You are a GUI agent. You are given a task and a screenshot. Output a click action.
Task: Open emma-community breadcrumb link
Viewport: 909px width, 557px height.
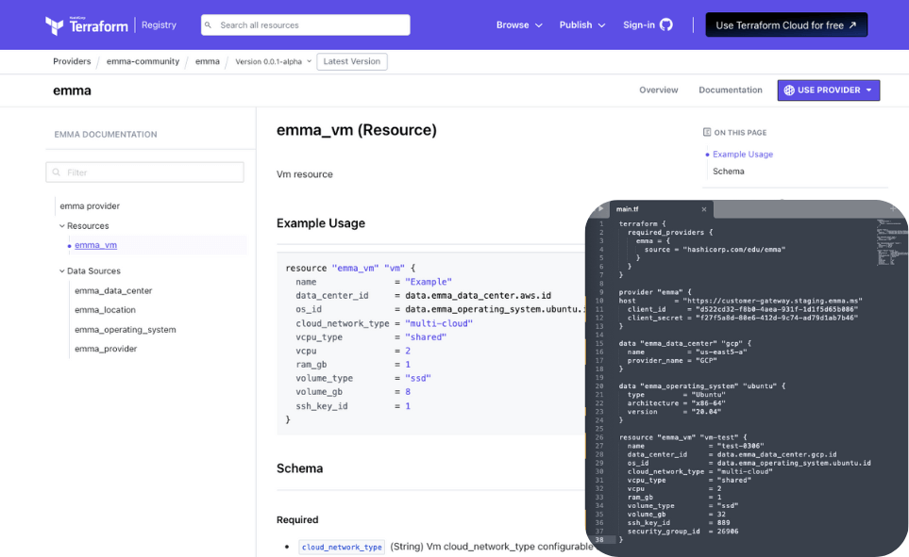pos(143,61)
